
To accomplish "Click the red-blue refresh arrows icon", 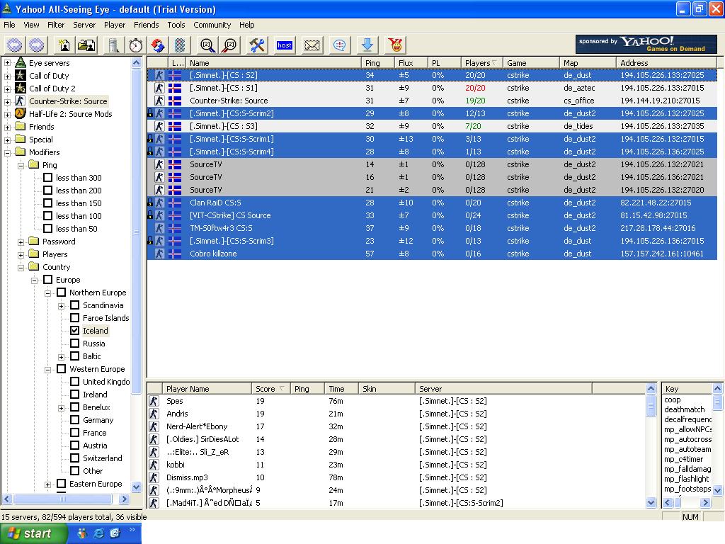I will [158, 45].
